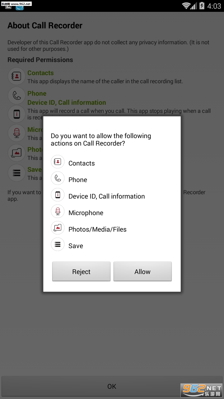224x399 pixels.
Task: Tap the Wi-Fi icon in the status bar
Action: (186, 6)
